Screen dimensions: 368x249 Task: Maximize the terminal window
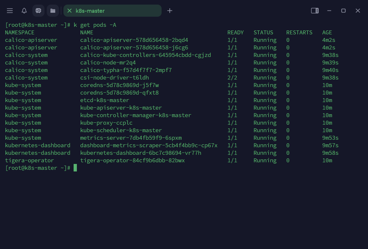343,11
